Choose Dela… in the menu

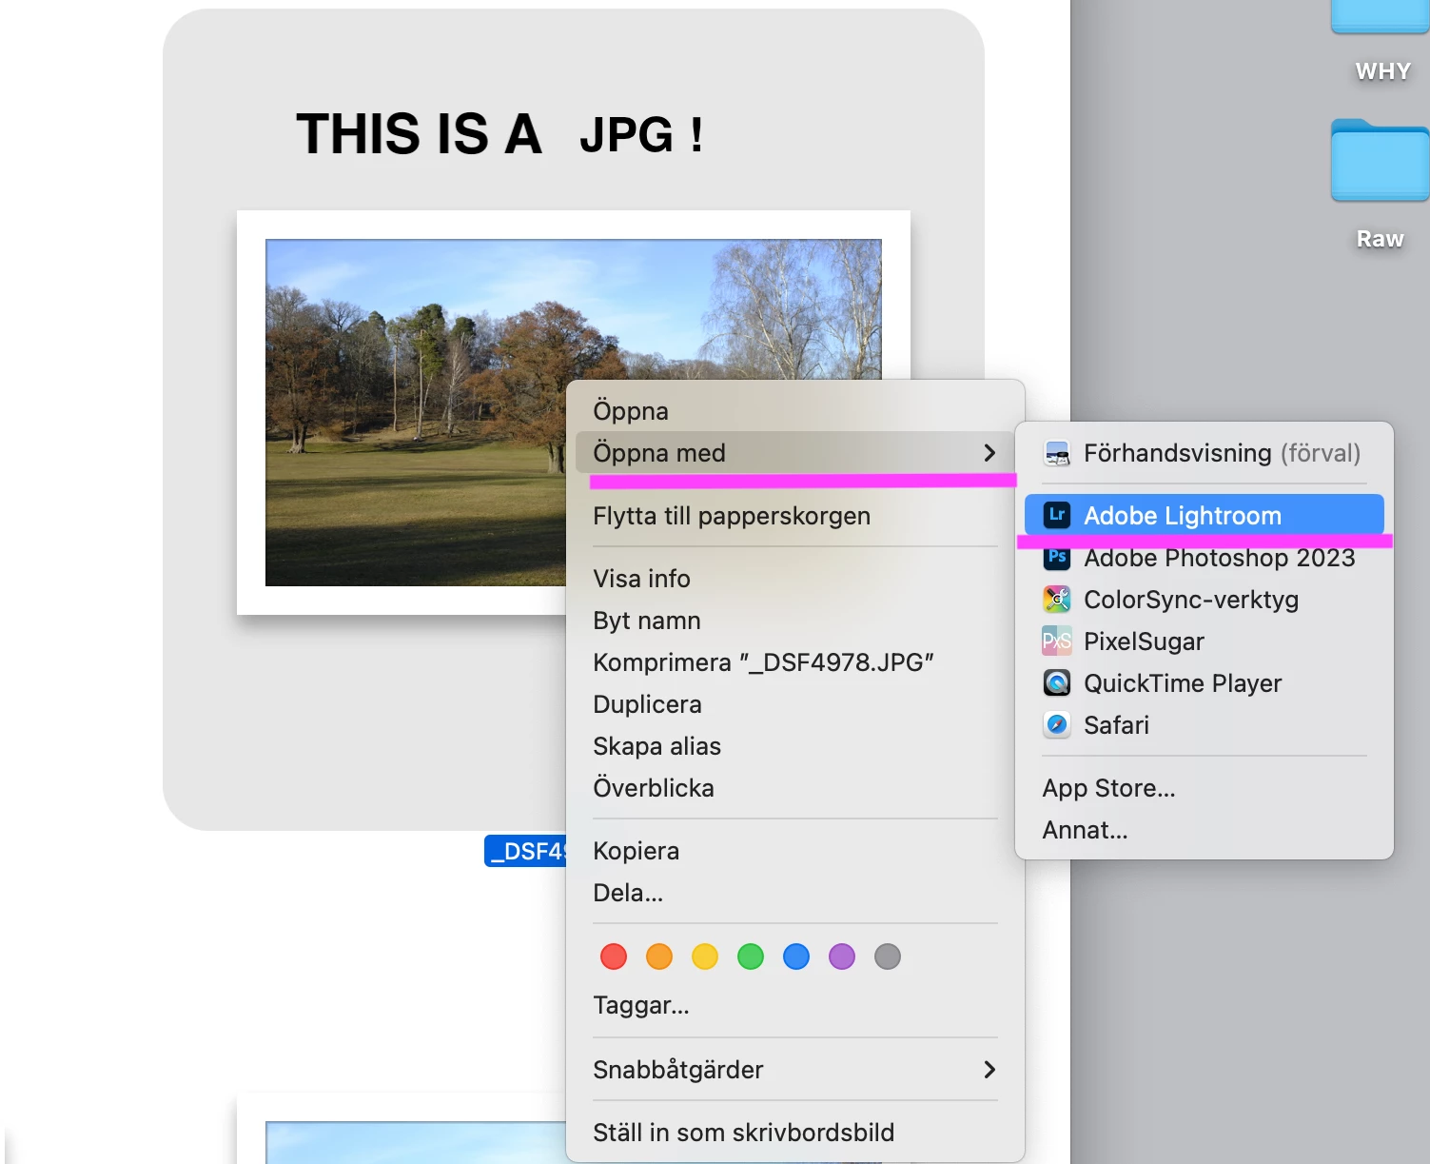795,893
